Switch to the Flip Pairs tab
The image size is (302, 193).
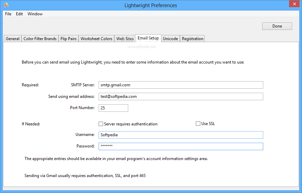(68, 38)
